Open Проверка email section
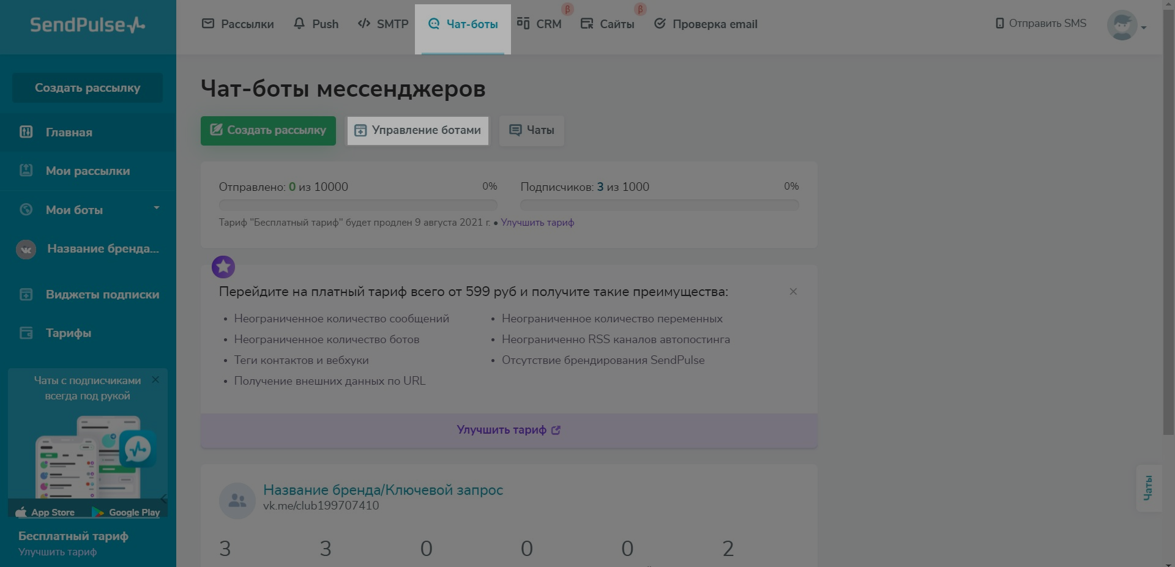The height and width of the screenshot is (567, 1175). click(x=706, y=24)
